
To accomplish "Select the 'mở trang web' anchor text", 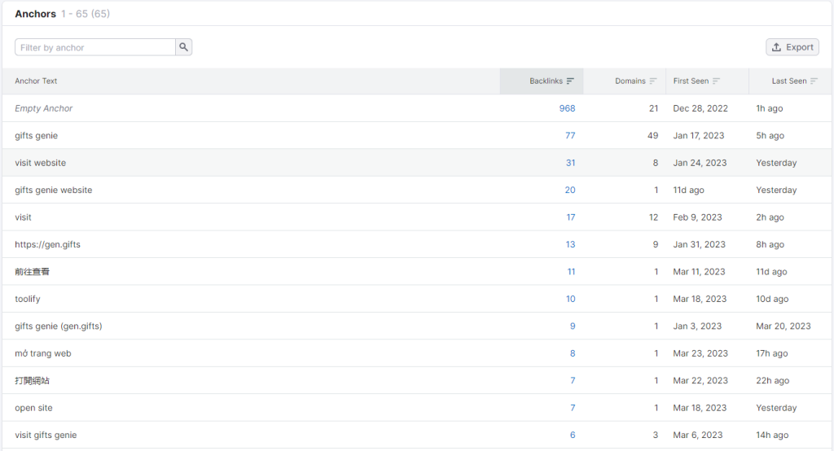I will click(43, 353).
